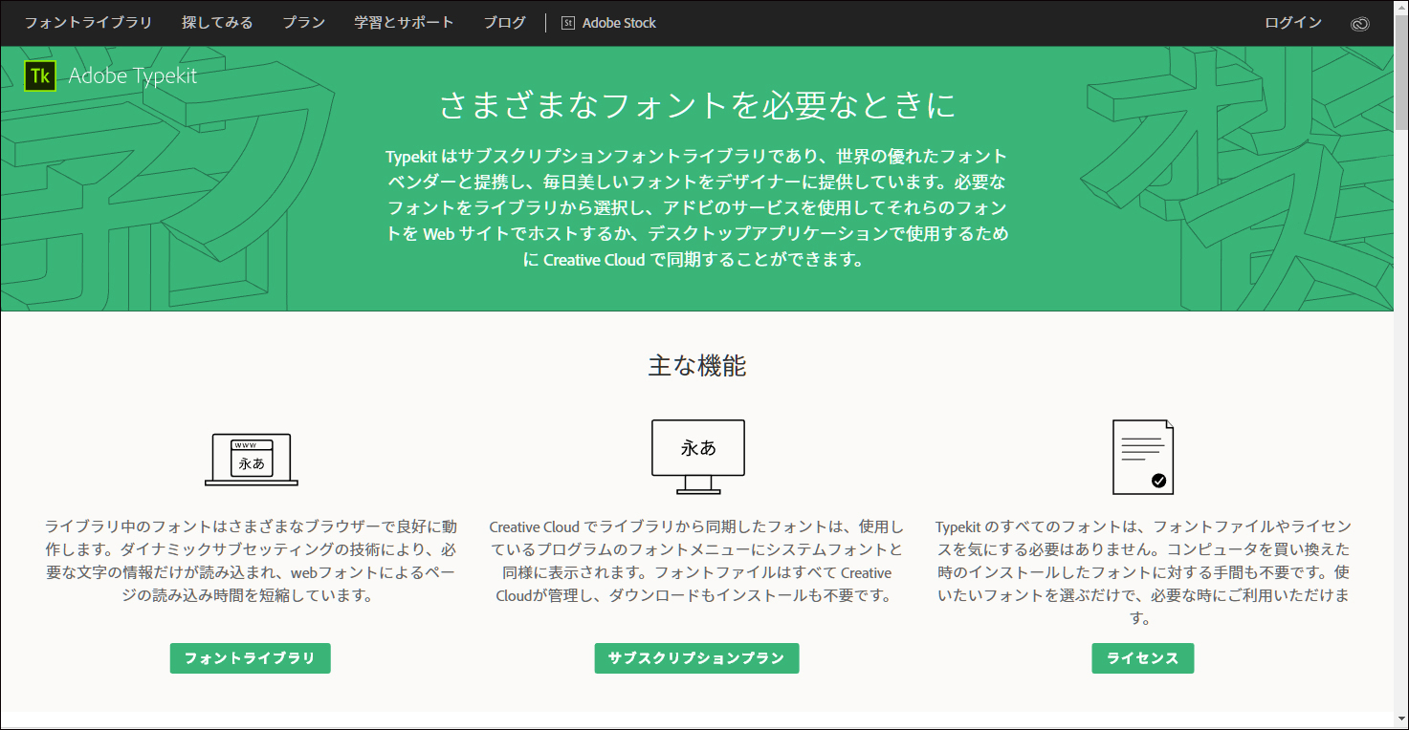Click the hero paragraph beginning Typekit はサブスクリプション
The image size is (1409, 730).
click(697, 207)
